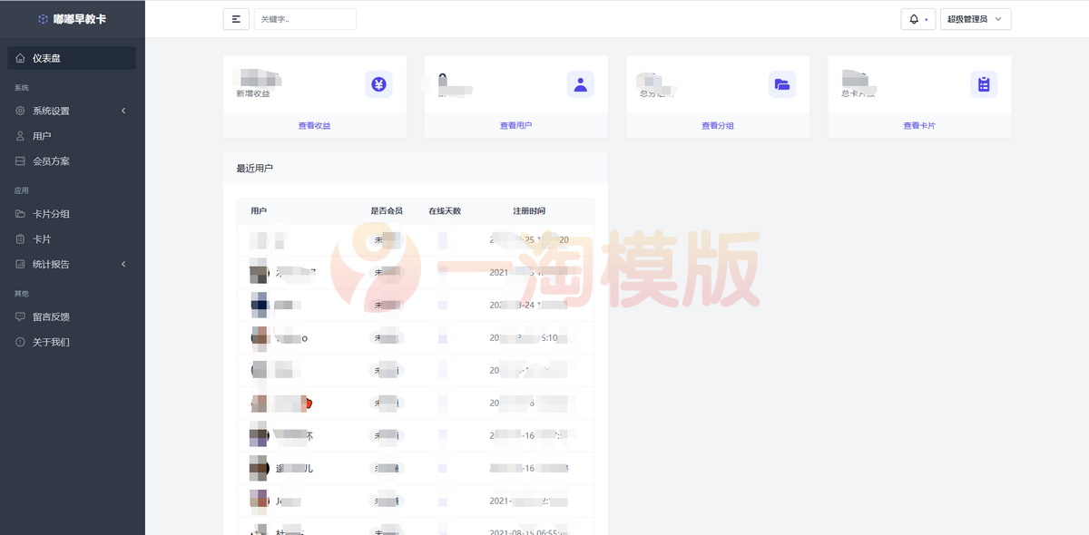Viewport: 1089px width, 535px height.
Task: Open the 留言反馈 feedback icon
Action: click(20, 316)
